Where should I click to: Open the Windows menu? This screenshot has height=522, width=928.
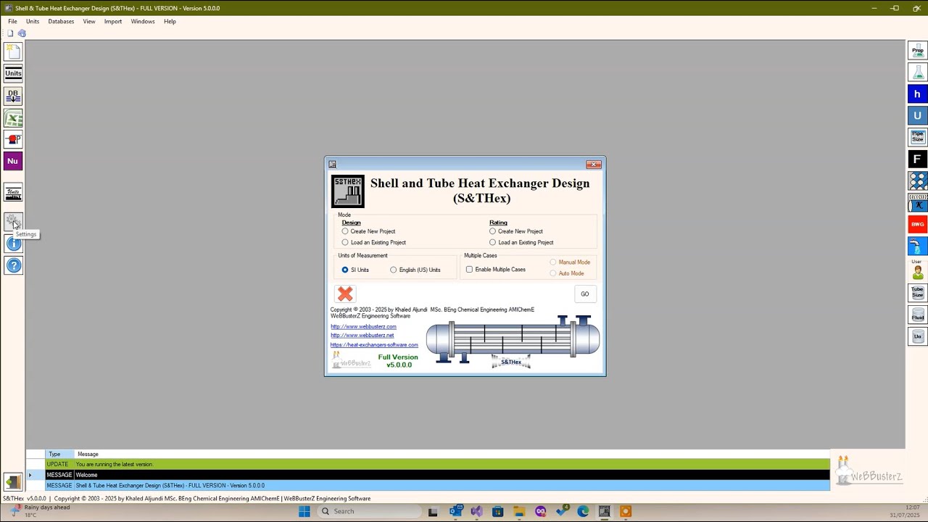coord(143,21)
